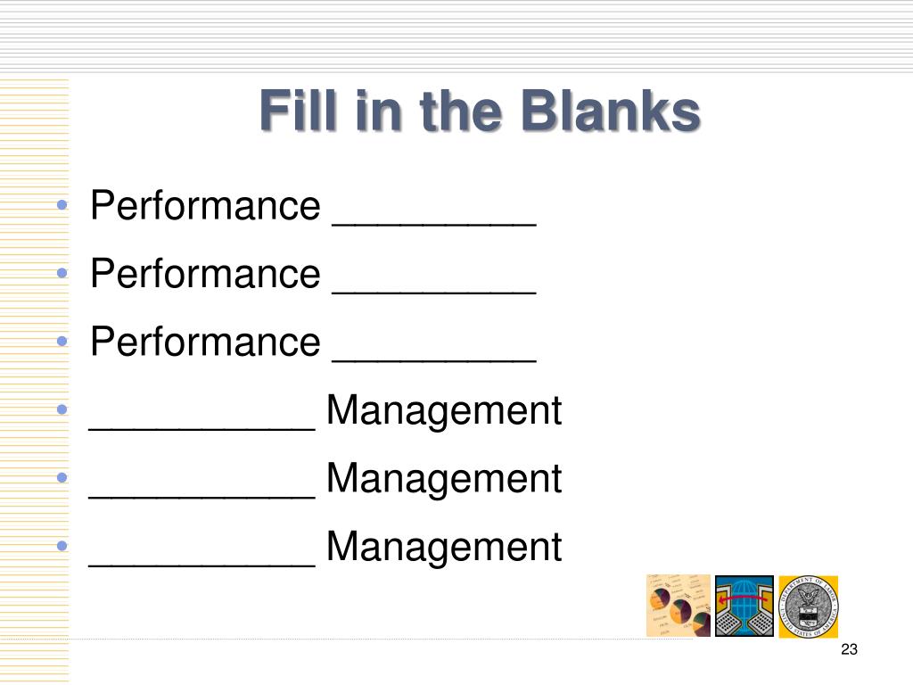Click the Department of Labor seal
Image resolution: width=913 pixels, height=685 pixels.
(x=808, y=607)
